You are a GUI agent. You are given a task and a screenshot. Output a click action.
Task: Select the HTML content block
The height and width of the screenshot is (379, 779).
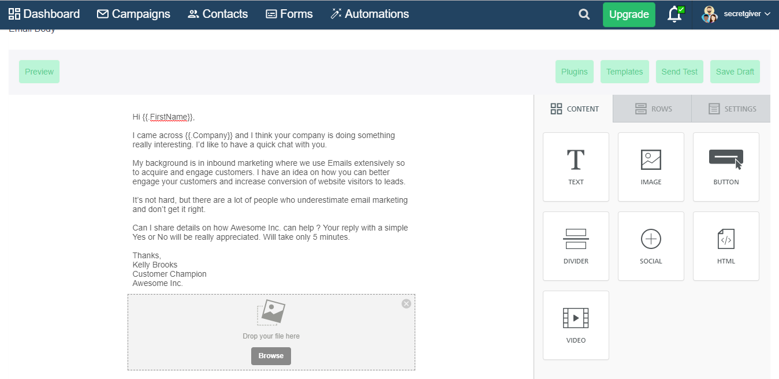point(726,246)
